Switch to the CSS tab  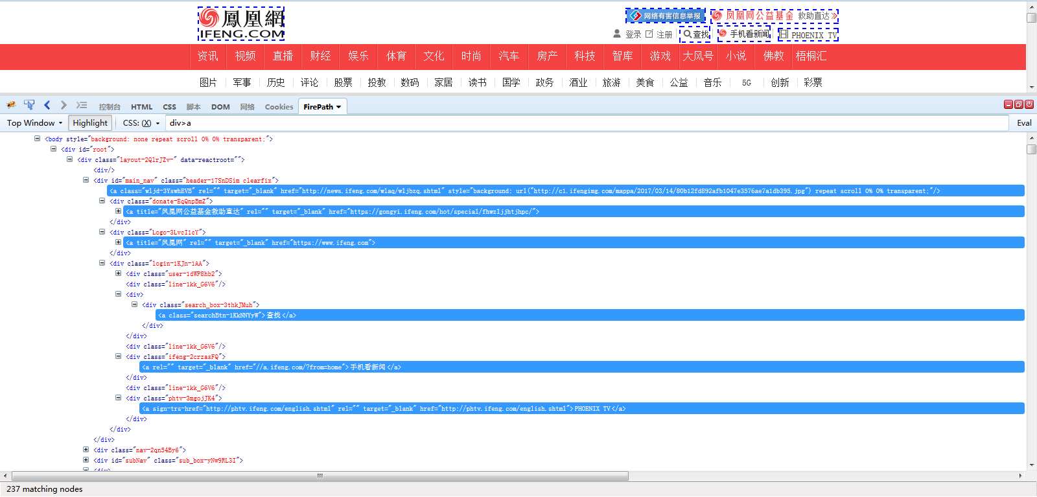[169, 107]
